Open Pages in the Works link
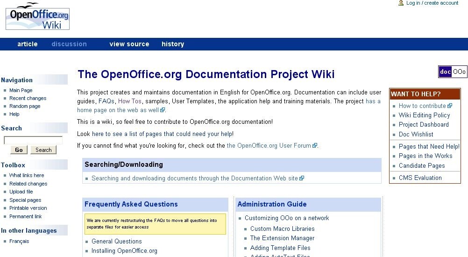 [x=425, y=156]
